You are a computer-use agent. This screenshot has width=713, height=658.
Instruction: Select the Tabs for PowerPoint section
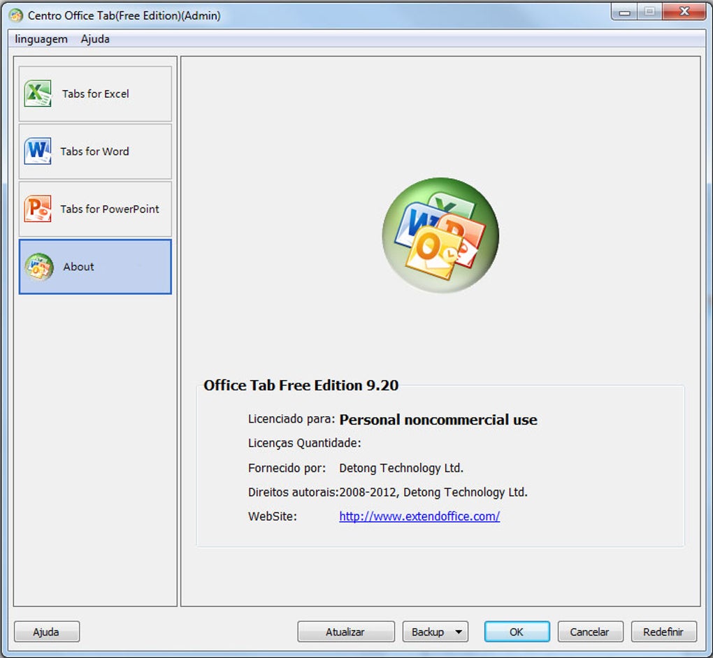click(95, 209)
